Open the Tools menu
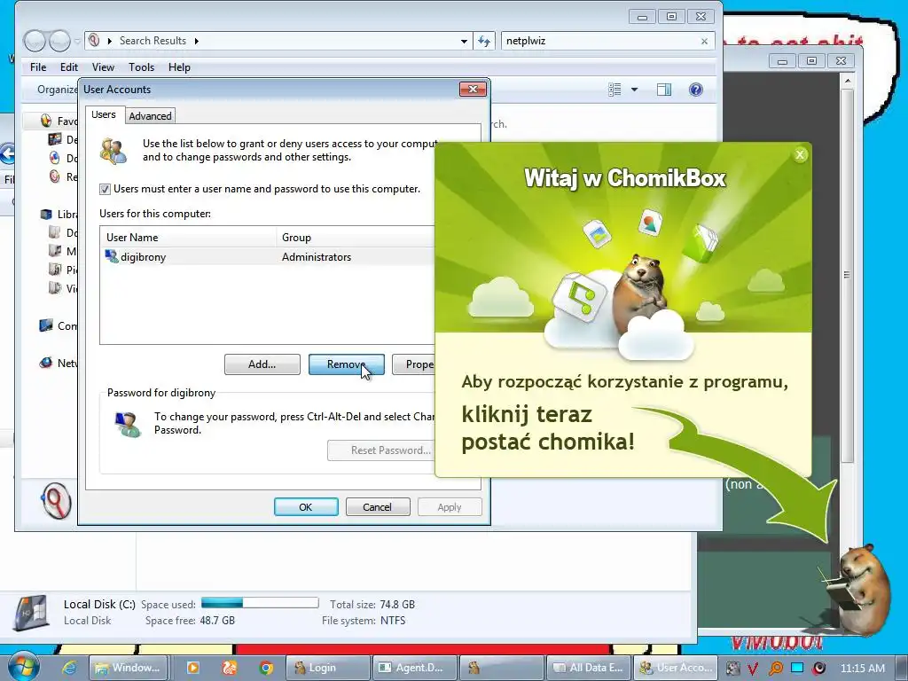Image resolution: width=908 pixels, height=681 pixels. tap(141, 67)
